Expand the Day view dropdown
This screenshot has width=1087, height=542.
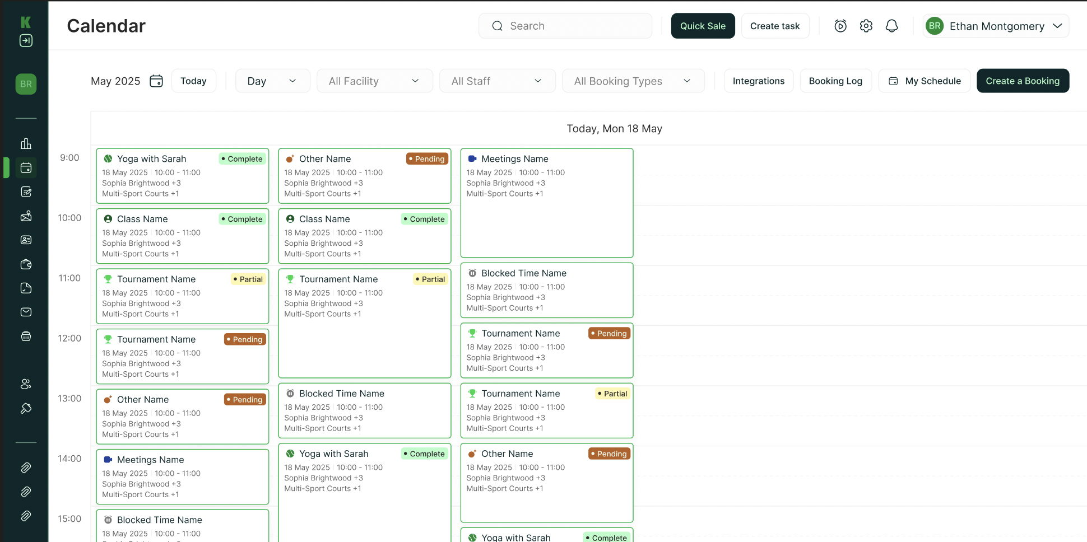273,81
